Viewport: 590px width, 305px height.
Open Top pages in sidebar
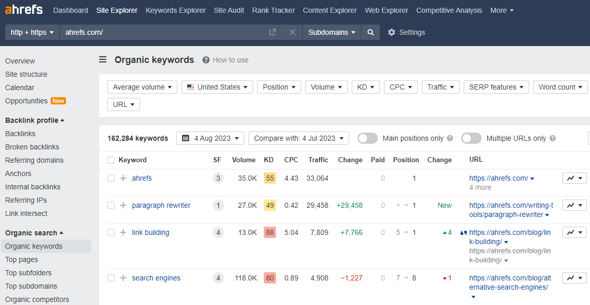[x=21, y=259]
